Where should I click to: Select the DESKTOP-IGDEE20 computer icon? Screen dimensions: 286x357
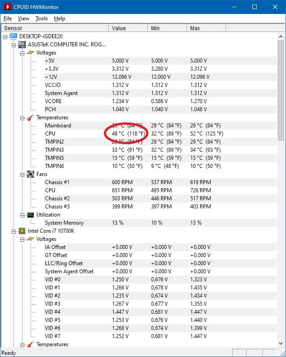click(13, 36)
